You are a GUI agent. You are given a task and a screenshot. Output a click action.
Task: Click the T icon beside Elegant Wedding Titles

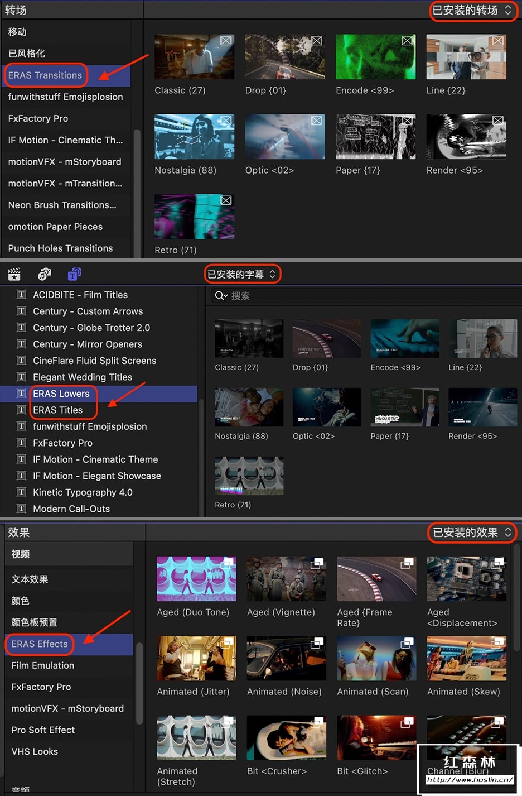click(22, 377)
